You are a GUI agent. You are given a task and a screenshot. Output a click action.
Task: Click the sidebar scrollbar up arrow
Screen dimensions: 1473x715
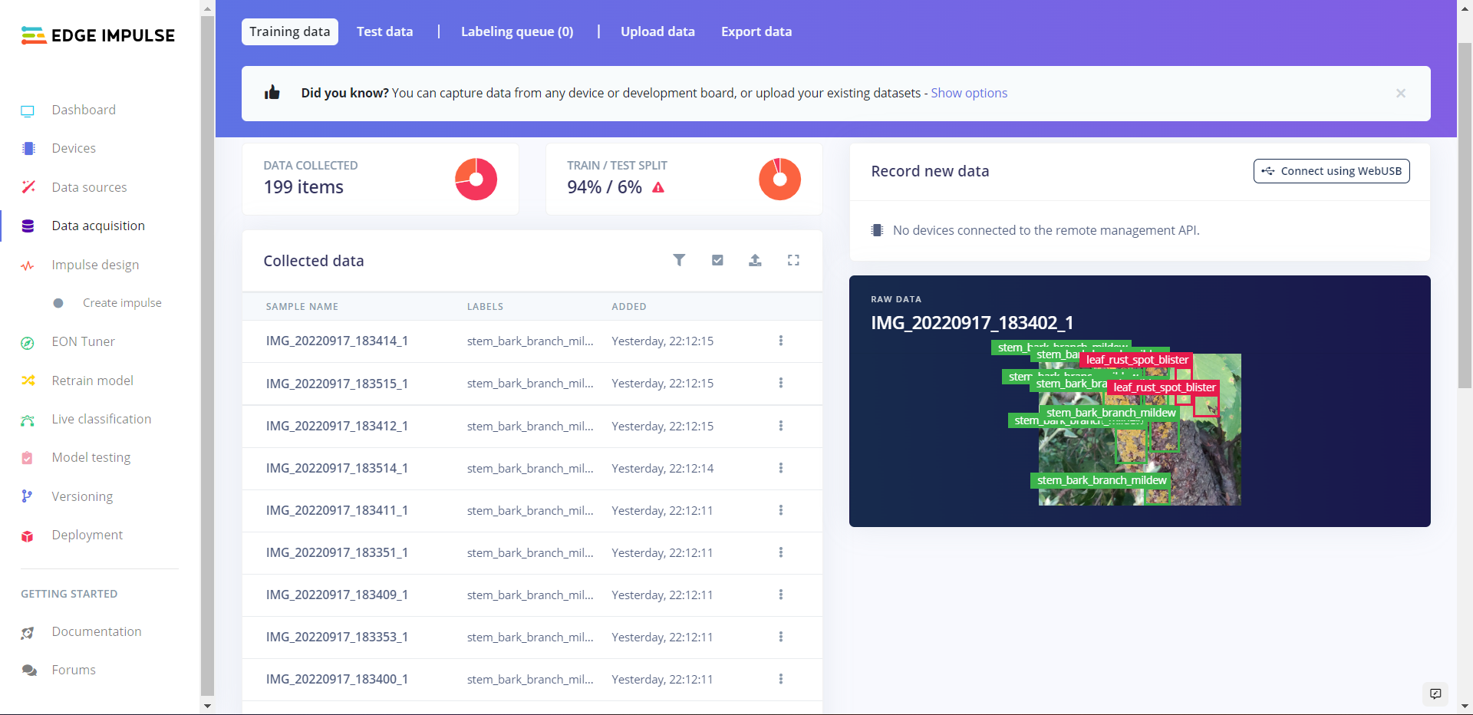(x=207, y=9)
